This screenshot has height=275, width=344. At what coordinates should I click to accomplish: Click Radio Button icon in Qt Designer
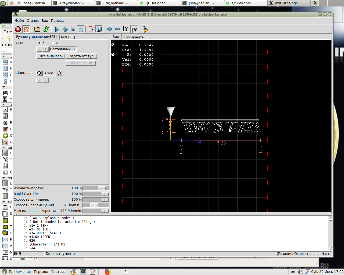[x=5, y=123]
